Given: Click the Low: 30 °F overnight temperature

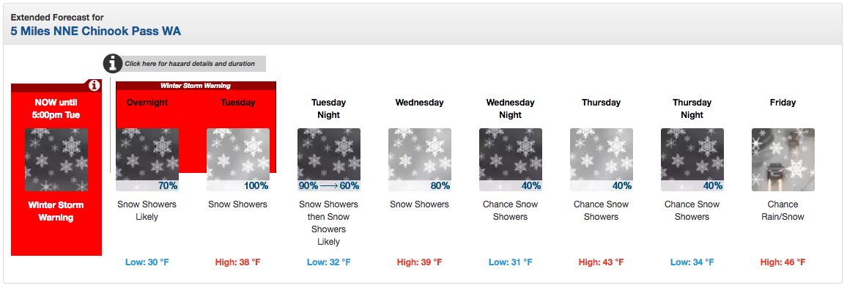Looking at the screenshot, I should (x=147, y=262).
